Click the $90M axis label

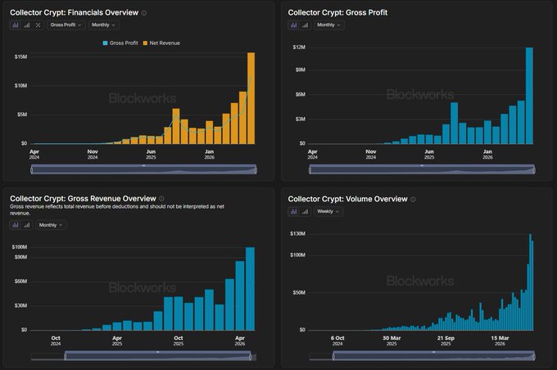pos(20,257)
